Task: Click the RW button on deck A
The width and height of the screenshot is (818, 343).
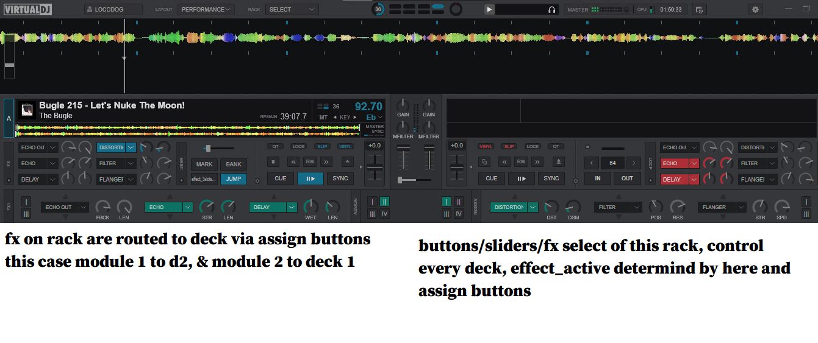Action: [310, 161]
